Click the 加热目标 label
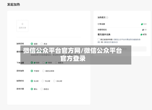 point(20,44)
